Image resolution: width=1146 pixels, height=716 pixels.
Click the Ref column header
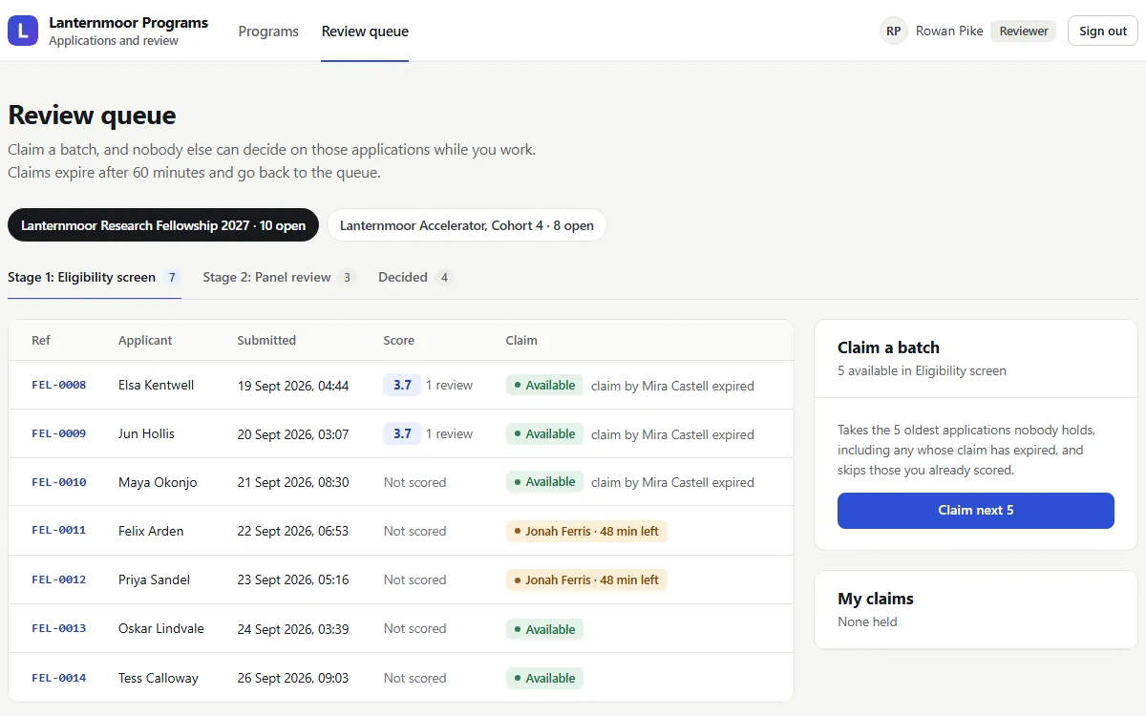click(x=41, y=341)
